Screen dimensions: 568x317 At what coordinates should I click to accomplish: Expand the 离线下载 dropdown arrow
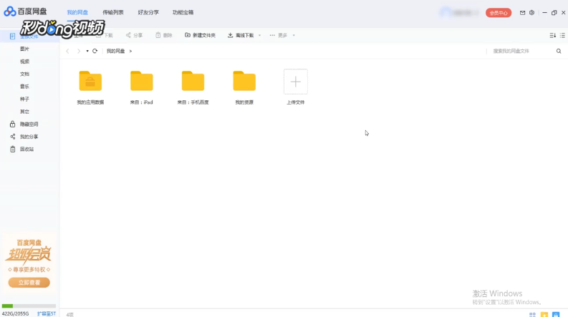[260, 35]
